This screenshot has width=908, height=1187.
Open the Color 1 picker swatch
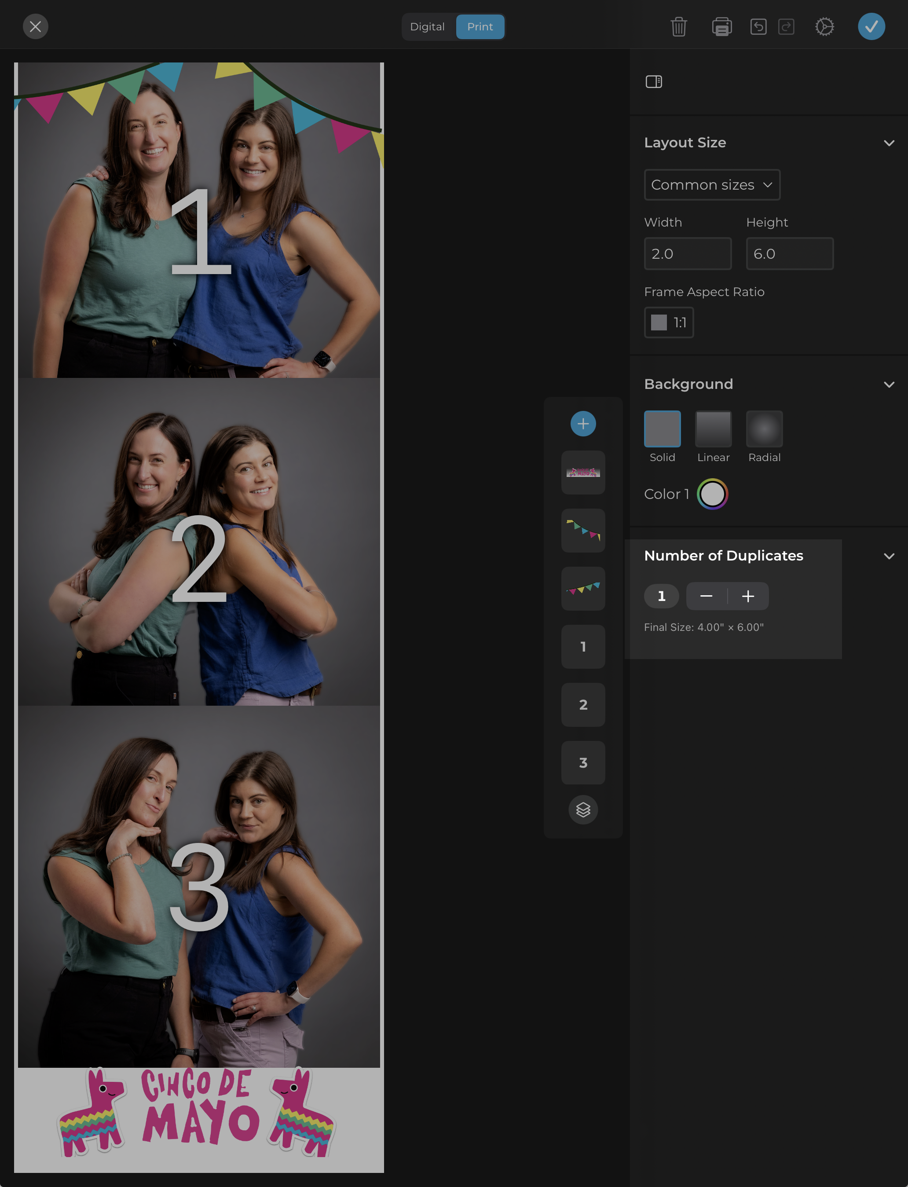pos(712,494)
